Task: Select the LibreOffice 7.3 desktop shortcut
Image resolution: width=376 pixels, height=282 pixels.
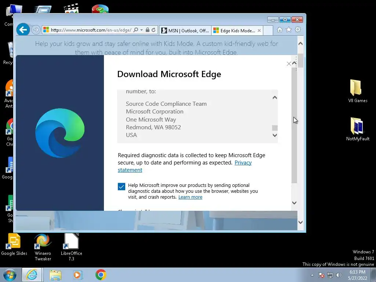Action: pos(72,247)
